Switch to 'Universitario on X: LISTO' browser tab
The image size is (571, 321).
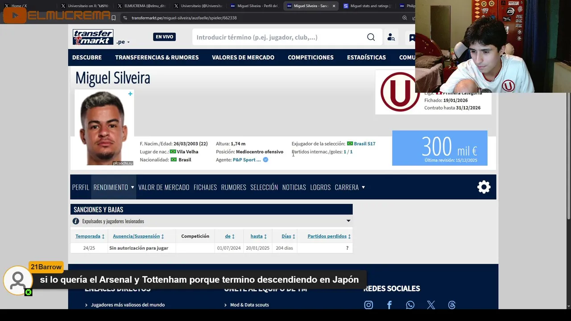(x=85, y=6)
